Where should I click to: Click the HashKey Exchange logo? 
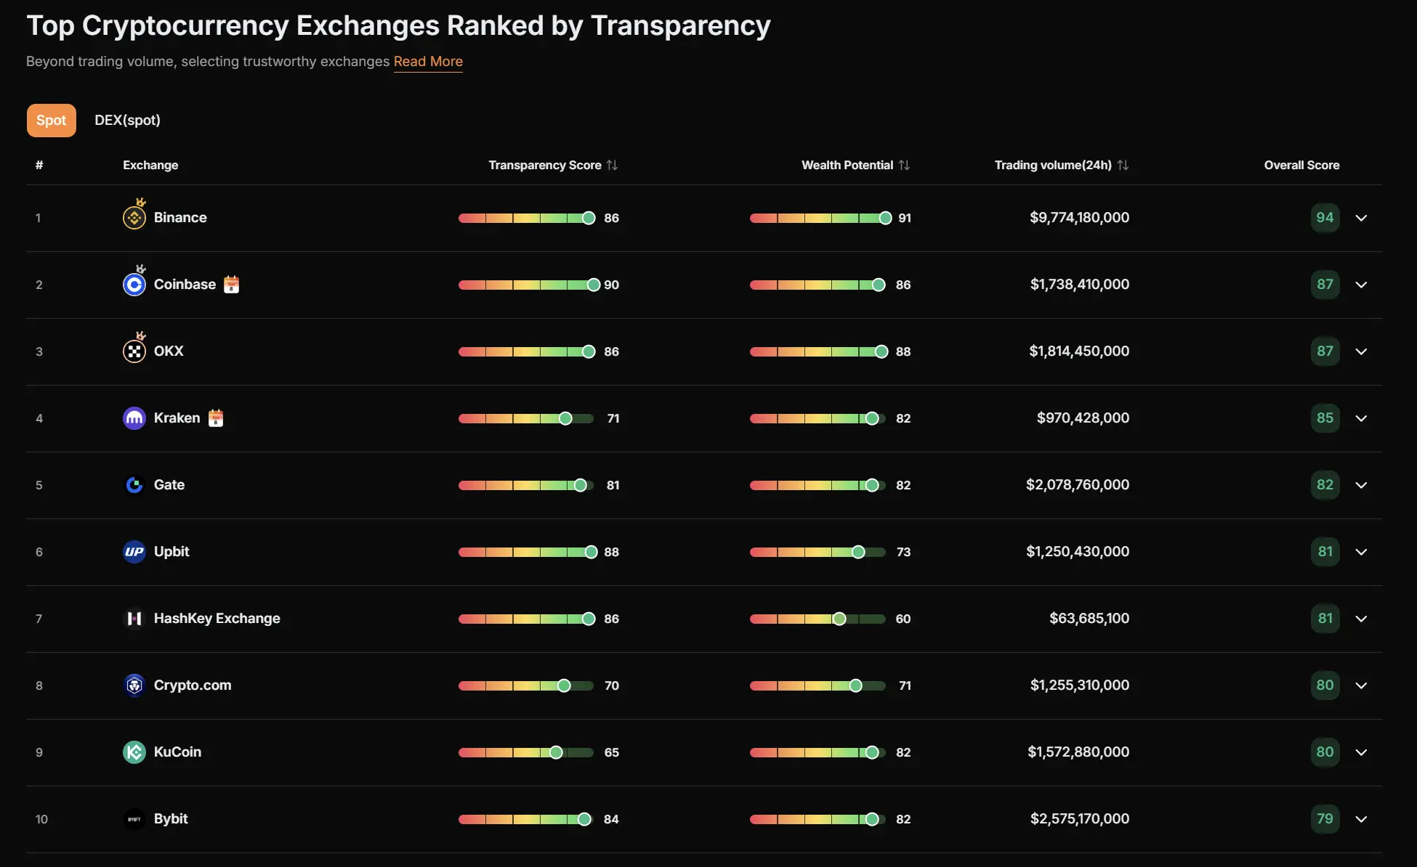pyautogui.click(x=134, y=619)
